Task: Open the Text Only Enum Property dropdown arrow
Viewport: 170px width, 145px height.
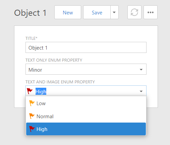Action: [141, 70]
